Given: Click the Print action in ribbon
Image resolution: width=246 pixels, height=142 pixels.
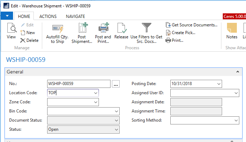Looking at the screenshot, I should point(174,40).
